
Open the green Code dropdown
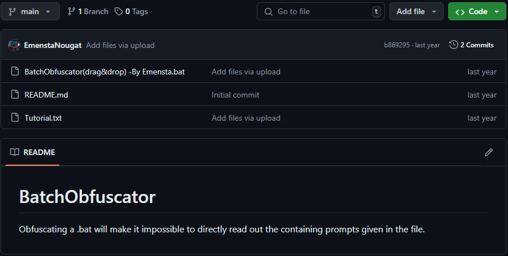pyautogui.click(x=477, y=11)
